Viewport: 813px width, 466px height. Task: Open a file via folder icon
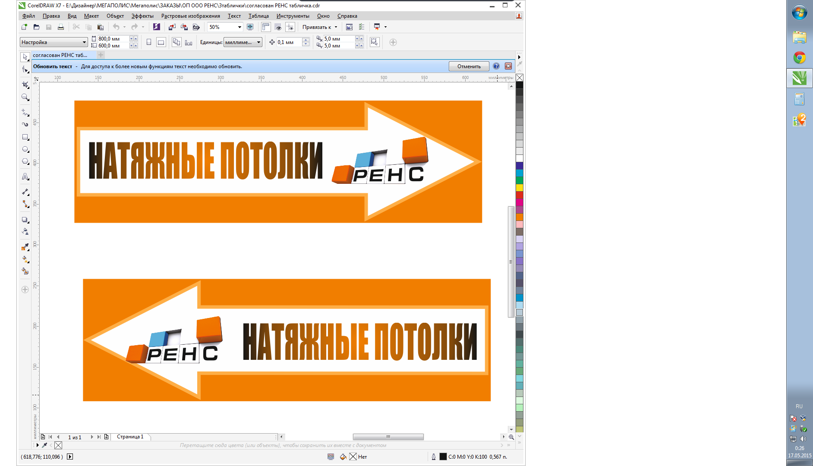click(x=36, y=27)
